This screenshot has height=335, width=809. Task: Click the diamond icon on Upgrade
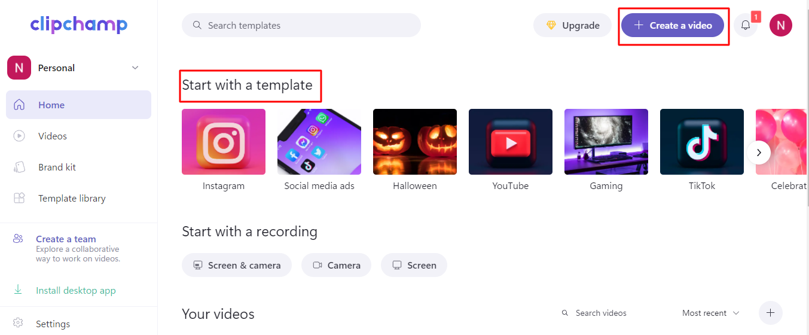(x=551, y=25)
